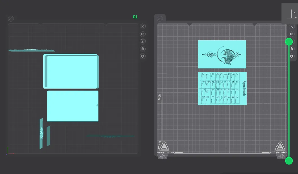Select the moon design plaque on the right plate
298x174 pixels.
click(222, 54)
